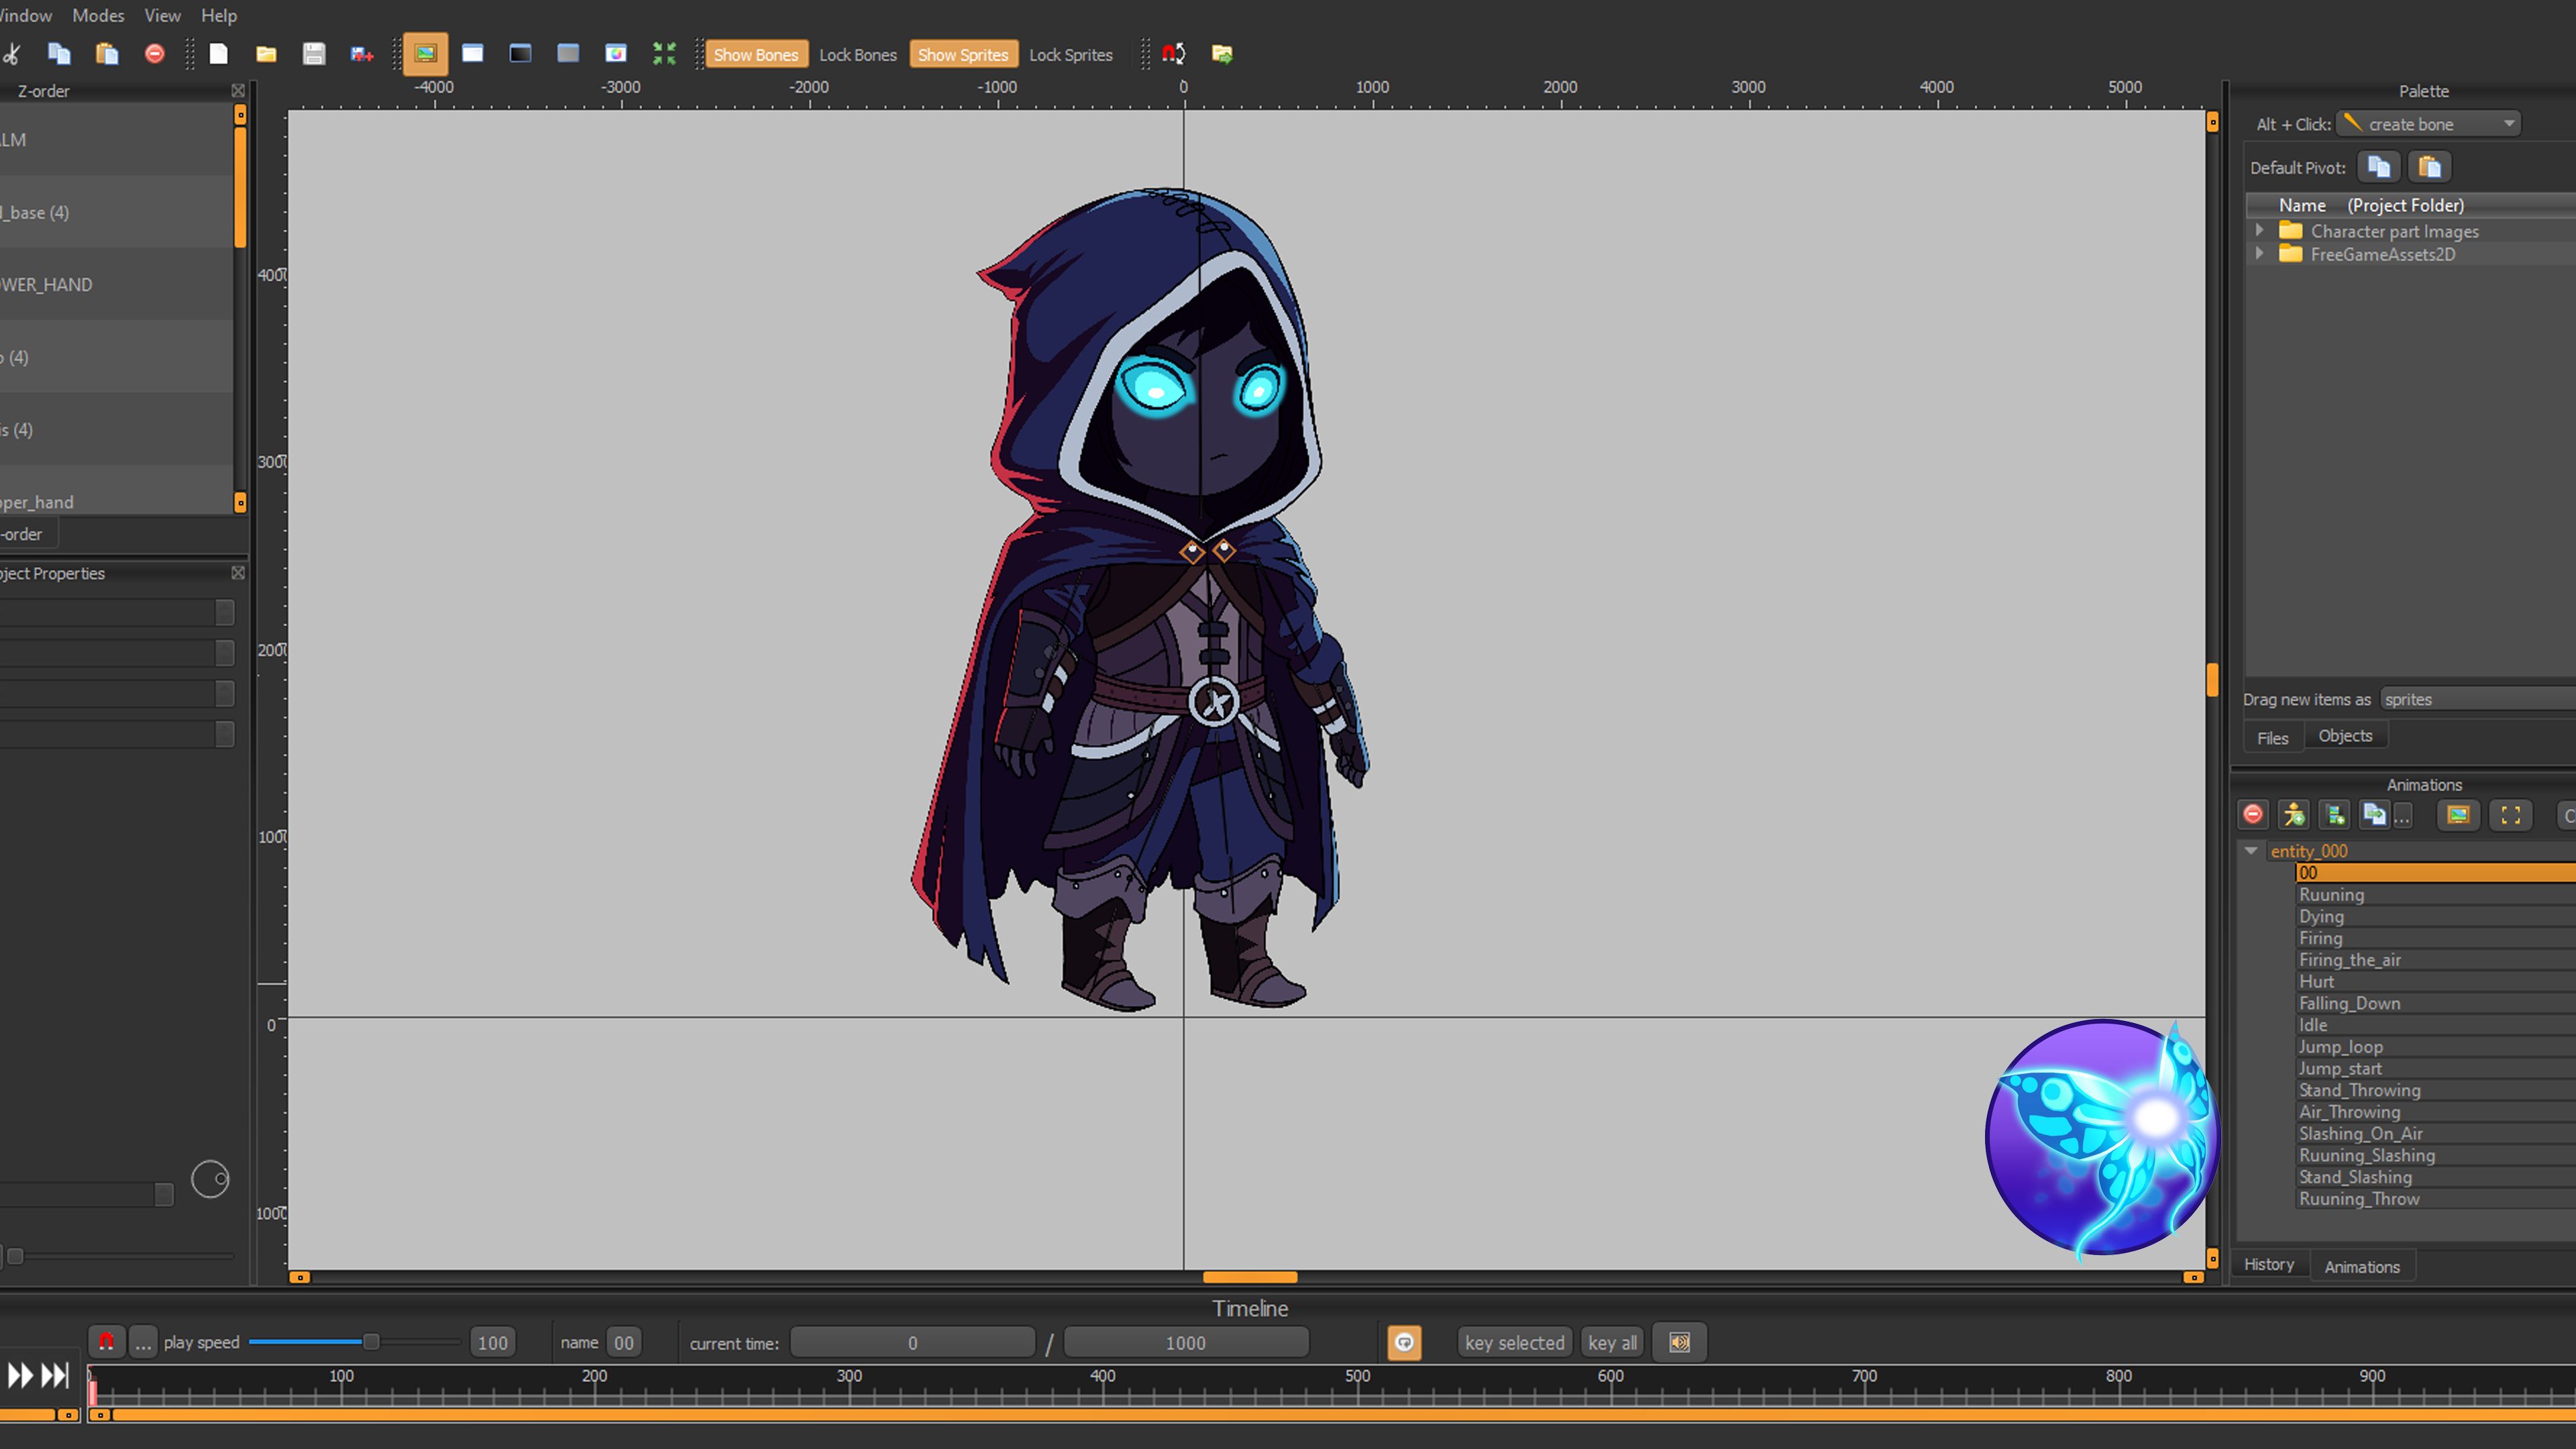This screenshot has width=2576, height=1449.
Task: Enable Lock Sprites
Action: click(x=1070, y=54)
